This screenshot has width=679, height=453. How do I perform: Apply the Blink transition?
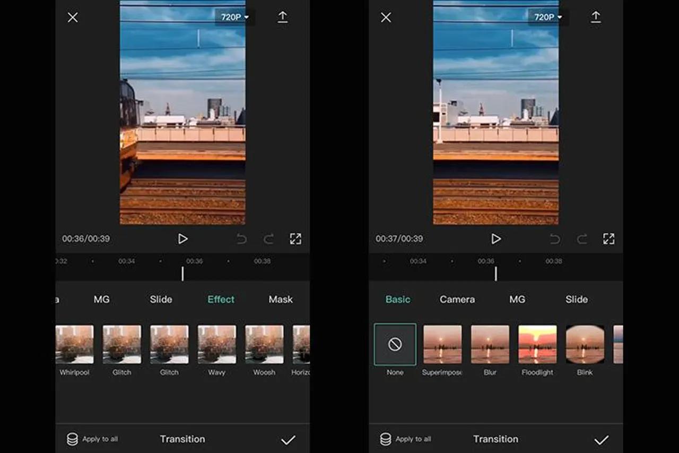(x=585, y=345)
